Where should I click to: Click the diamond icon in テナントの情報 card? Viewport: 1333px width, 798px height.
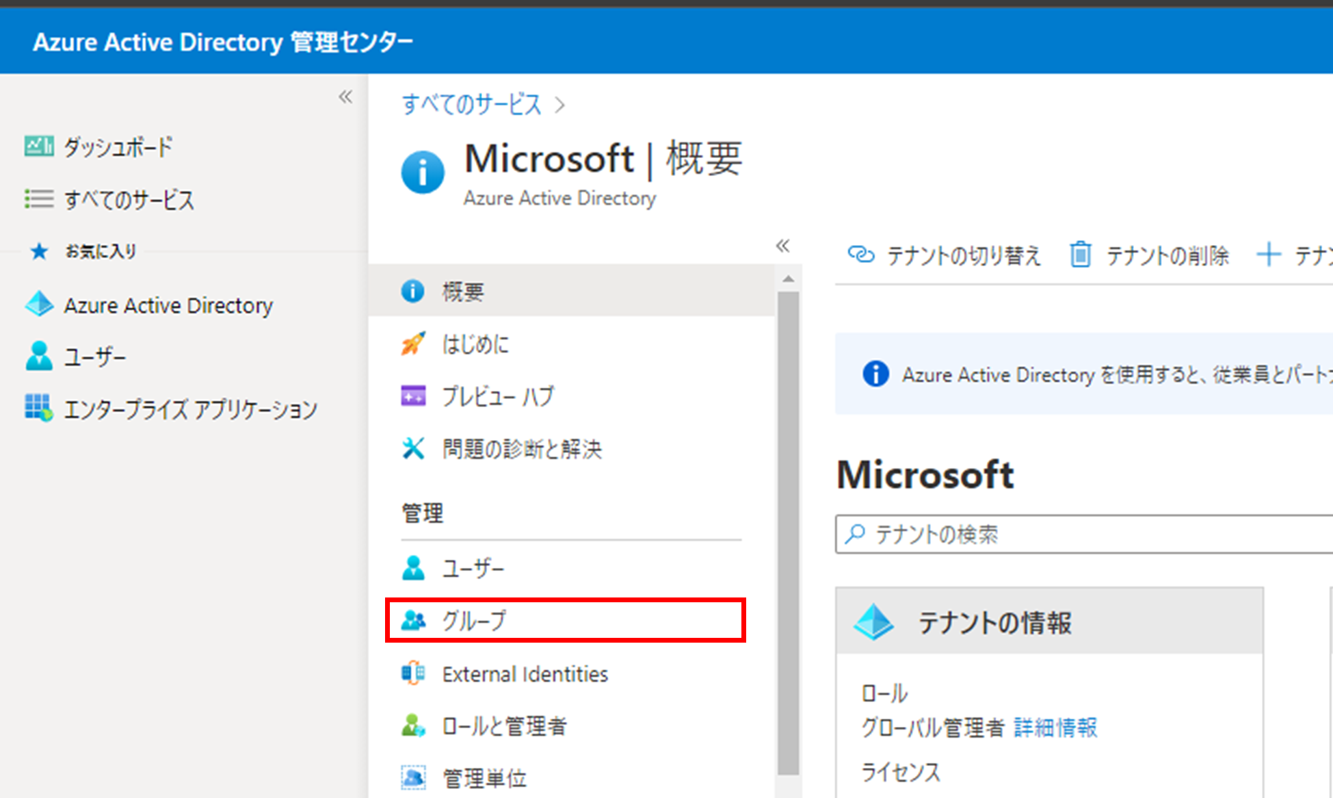873,621
